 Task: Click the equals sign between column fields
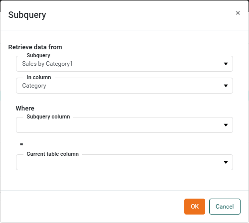pyautogui.click(x=21, y=144)
